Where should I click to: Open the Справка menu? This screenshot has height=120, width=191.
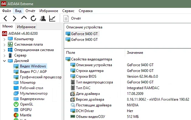click(x=86, y=11)
